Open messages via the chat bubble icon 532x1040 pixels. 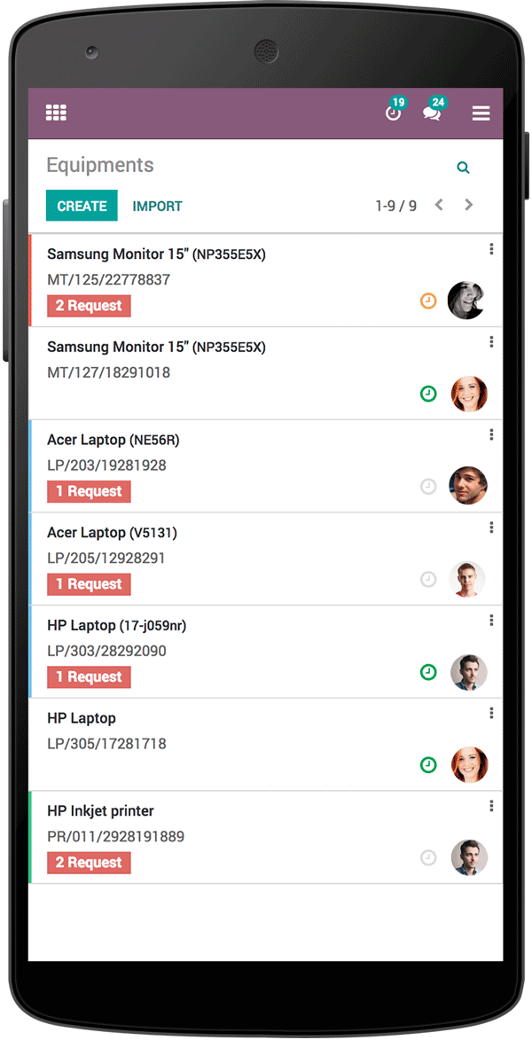(433, 113)
